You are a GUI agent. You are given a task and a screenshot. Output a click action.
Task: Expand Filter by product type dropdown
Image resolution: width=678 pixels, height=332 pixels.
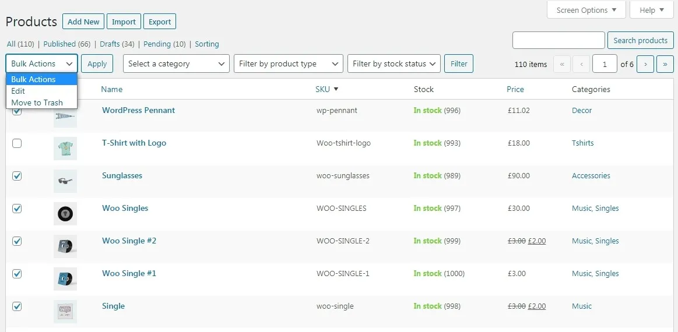289,64
